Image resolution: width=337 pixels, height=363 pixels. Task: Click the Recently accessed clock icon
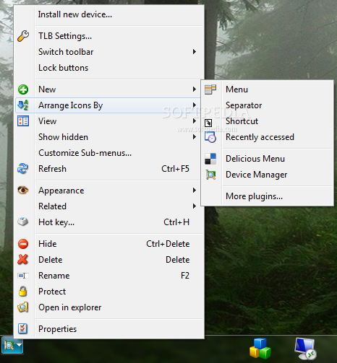click(x=210, y=137)
